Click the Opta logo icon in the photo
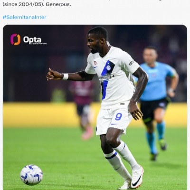 [16, 39]
